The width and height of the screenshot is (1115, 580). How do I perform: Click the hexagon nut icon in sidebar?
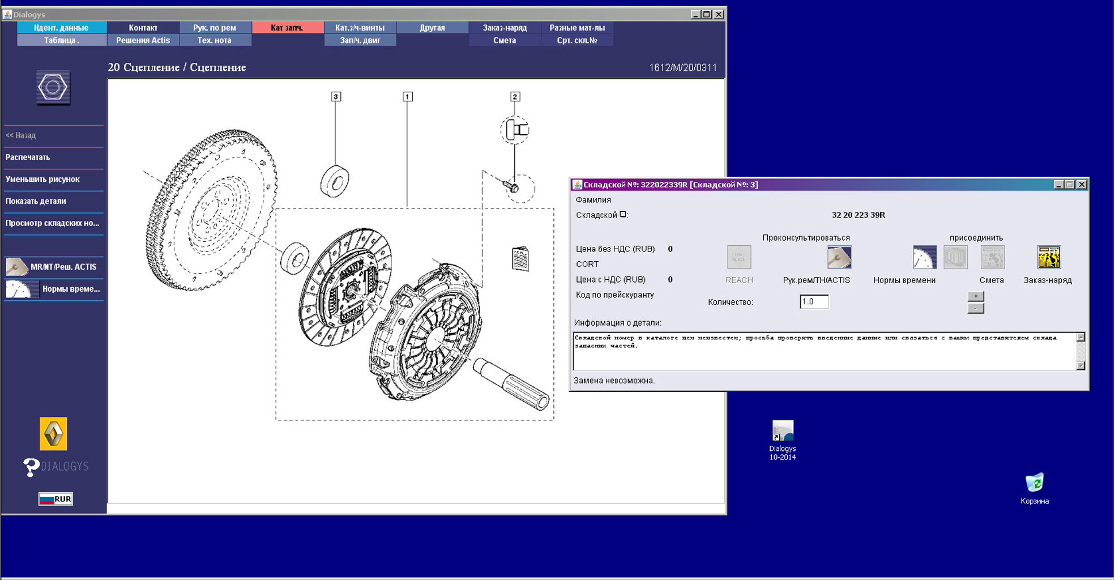coord(53,88)
